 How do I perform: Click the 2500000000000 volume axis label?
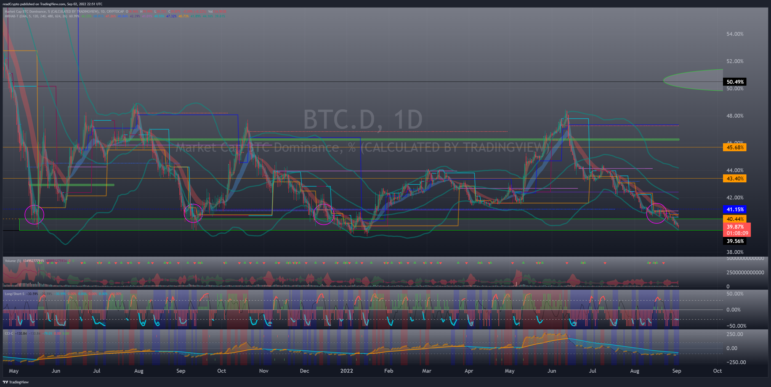tap(745, 272)
